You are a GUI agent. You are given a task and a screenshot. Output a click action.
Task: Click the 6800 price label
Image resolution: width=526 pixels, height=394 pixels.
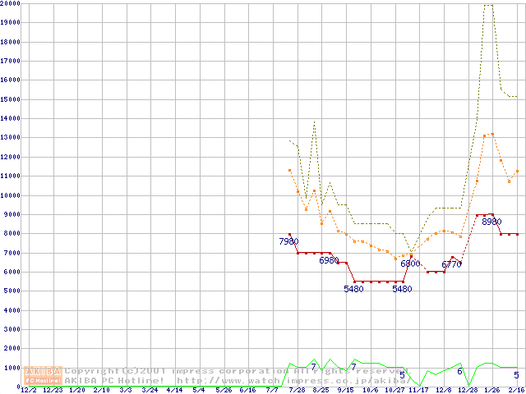tap(410, 263)
